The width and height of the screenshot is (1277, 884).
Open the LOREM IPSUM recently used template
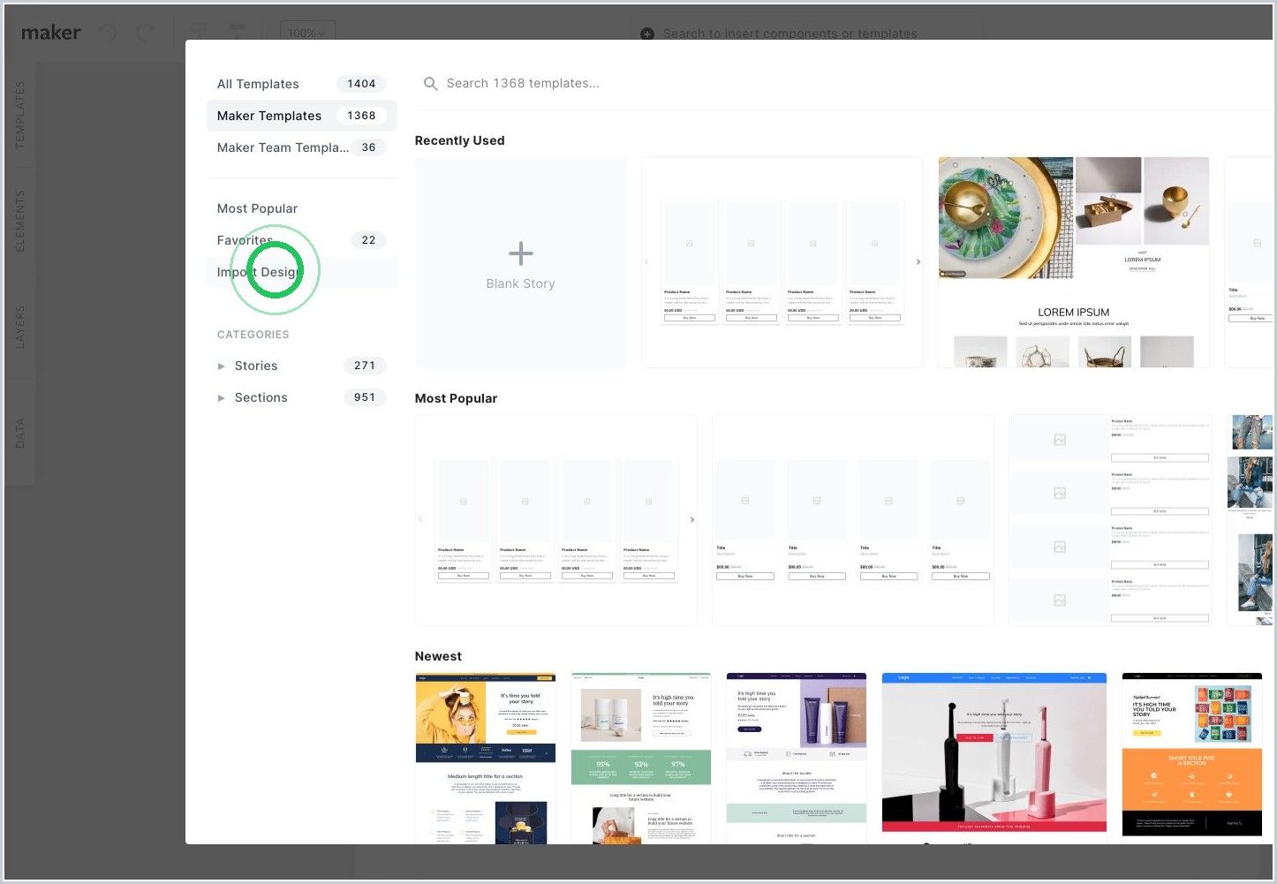[1074, 262]
